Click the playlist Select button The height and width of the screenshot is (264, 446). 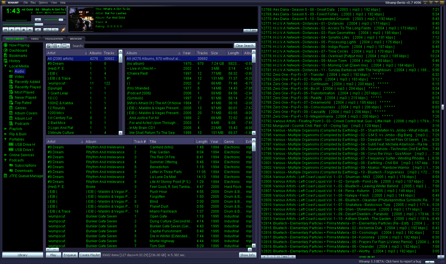[x=278, y=257]
